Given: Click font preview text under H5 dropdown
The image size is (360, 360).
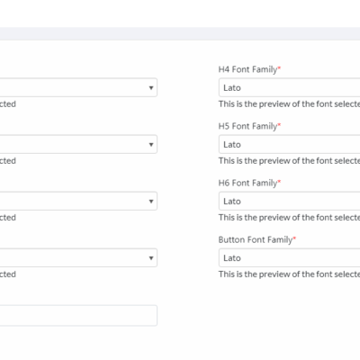Looking at the screenshot, I should (289, 161).
